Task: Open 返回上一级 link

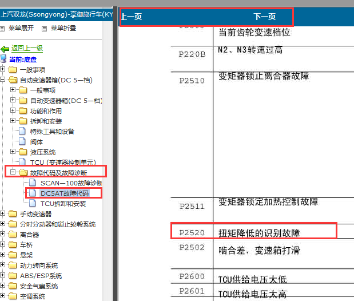Action: click(x=27, y=48)
